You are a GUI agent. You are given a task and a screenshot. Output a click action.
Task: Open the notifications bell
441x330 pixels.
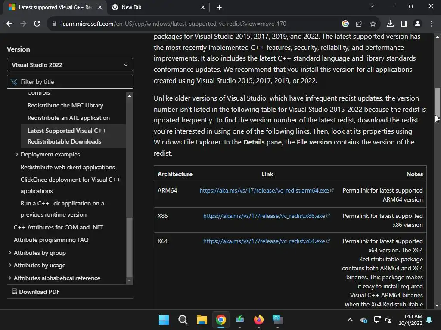point(429,320)
